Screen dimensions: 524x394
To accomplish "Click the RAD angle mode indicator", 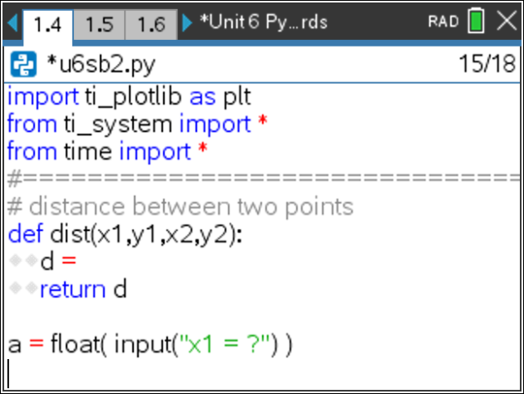I will pos(443,22).
